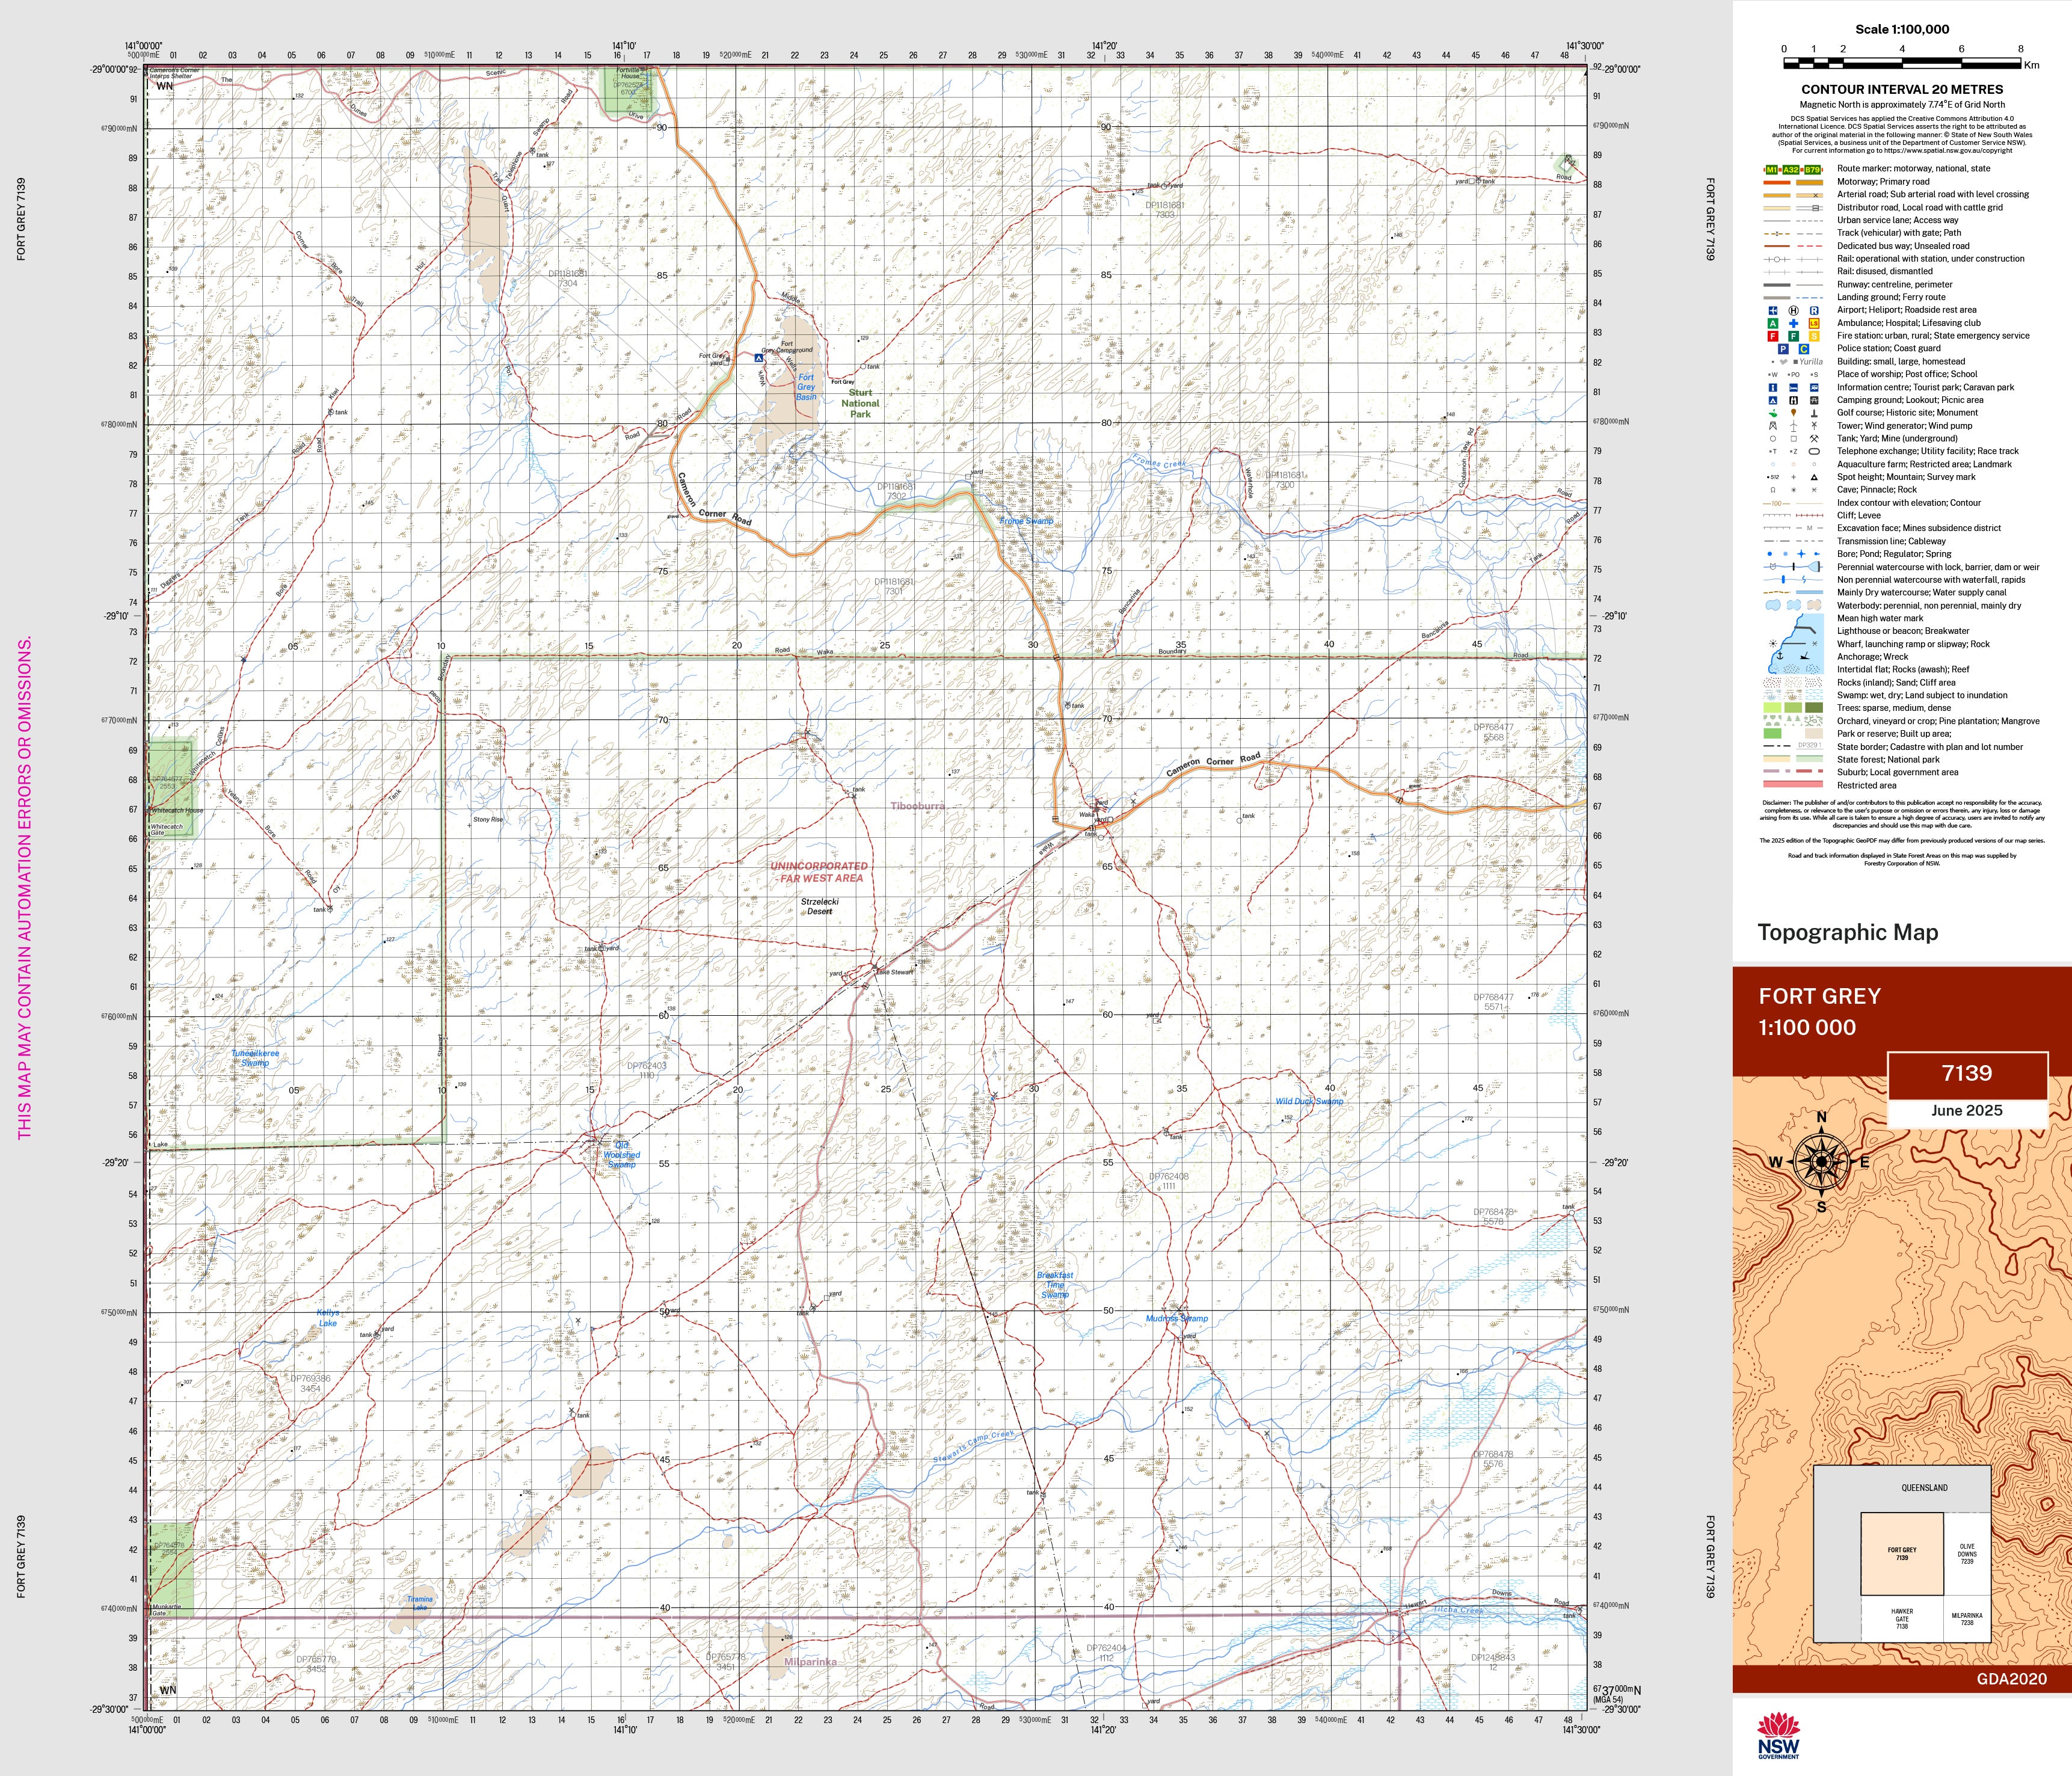Select the blue Hospital cross icon

[1793, 323]
